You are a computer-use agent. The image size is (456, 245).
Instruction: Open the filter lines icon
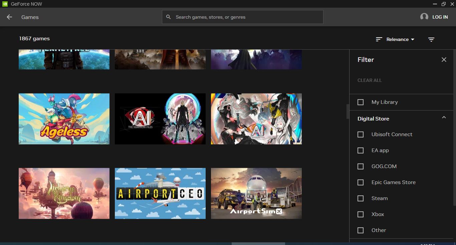click(431, 39)
